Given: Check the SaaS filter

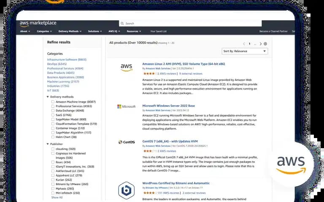Looking at the screenshot, I should (x=53, y=115).
